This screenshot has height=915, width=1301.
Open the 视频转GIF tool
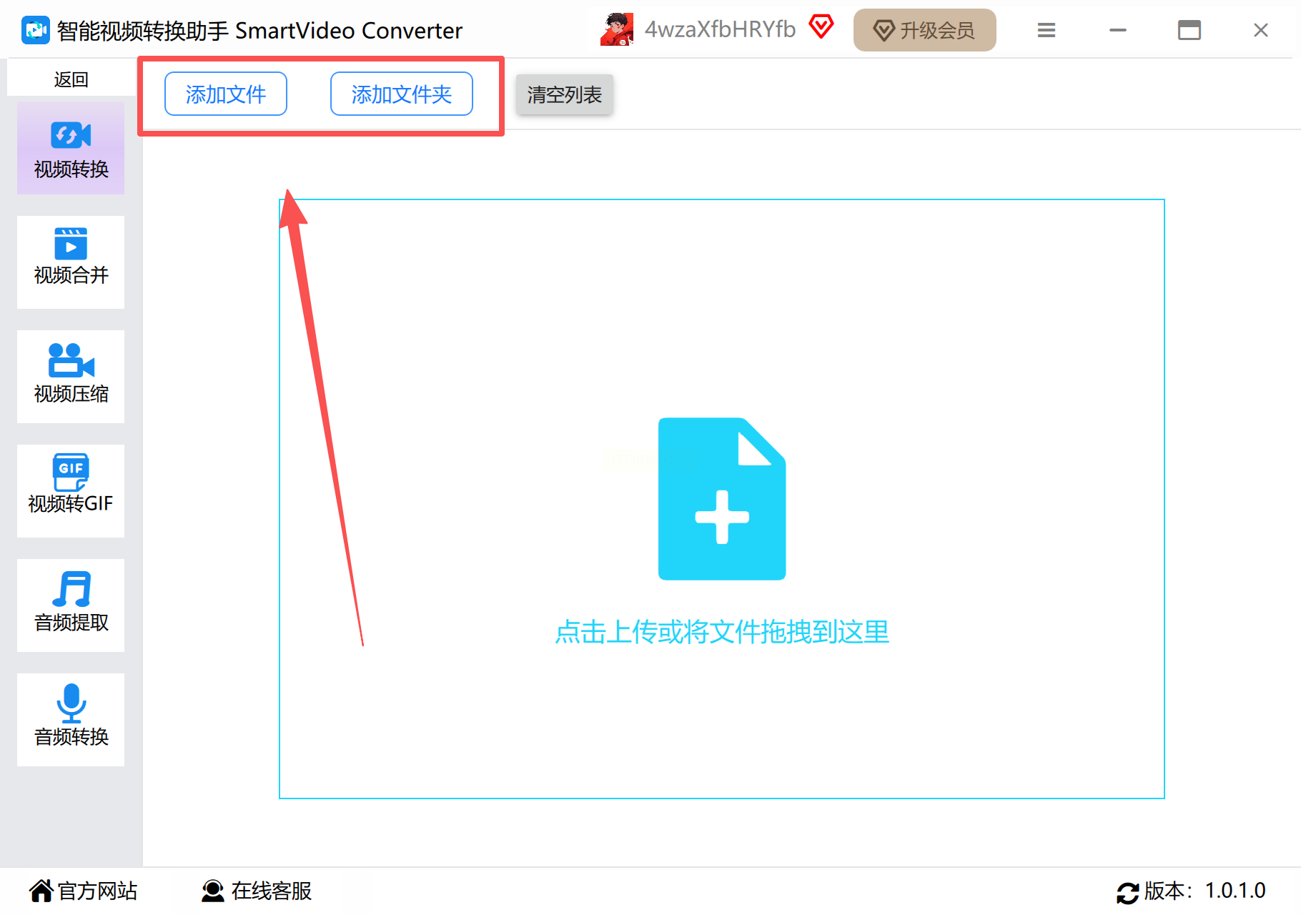pyautogui.click(x=71, y=491)
